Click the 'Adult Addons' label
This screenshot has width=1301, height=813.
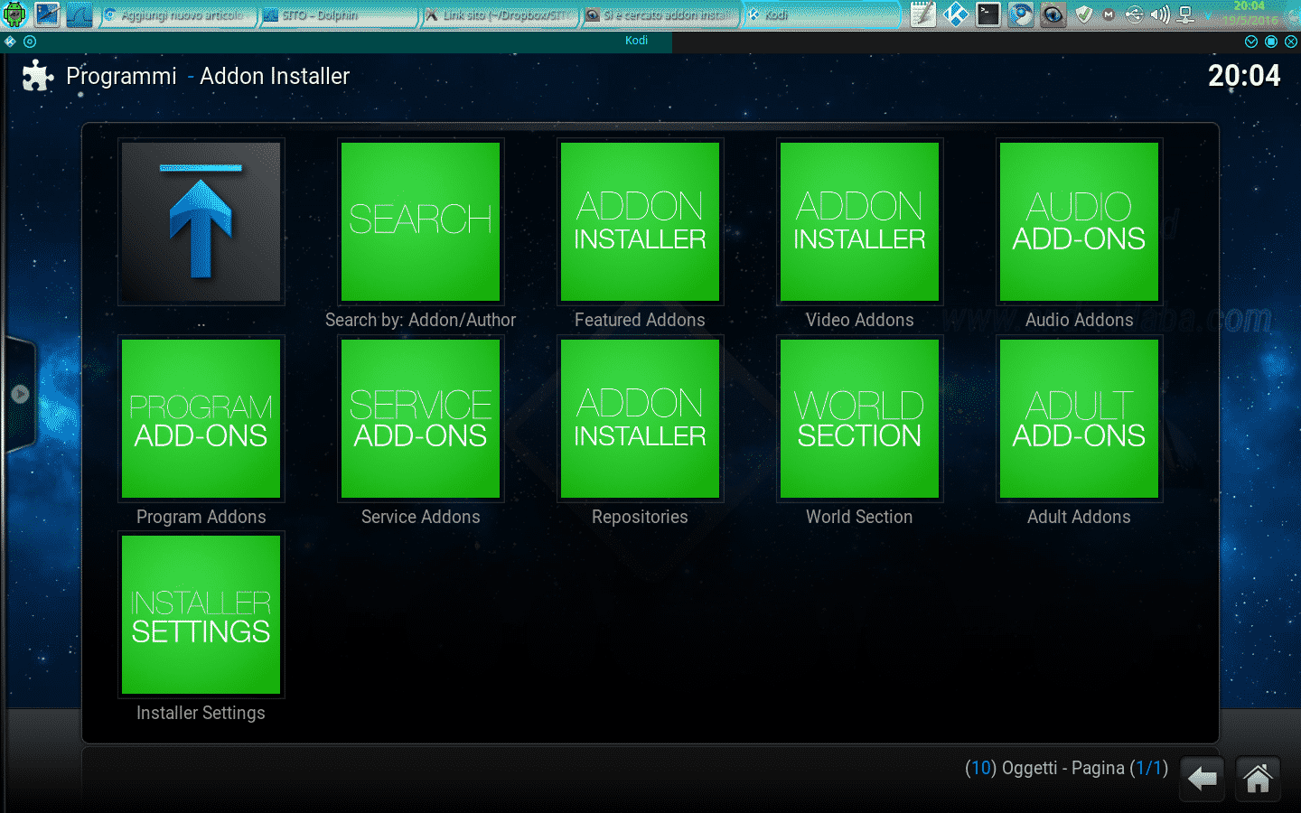pyautogui.click(x=1079, y=517)
